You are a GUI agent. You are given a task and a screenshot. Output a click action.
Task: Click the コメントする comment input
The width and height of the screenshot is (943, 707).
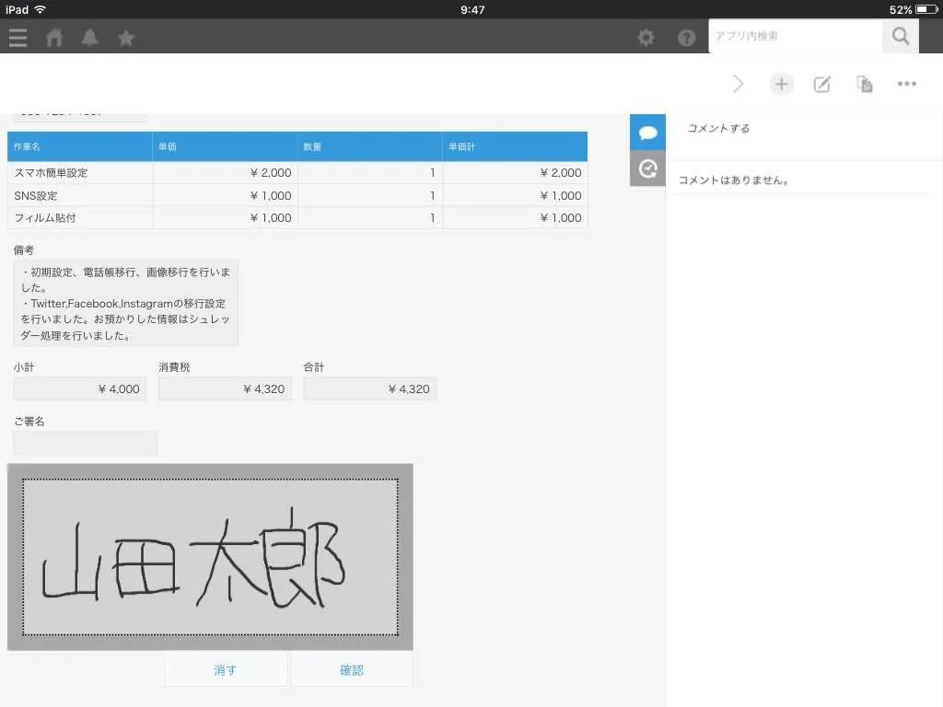coord(801,129)
